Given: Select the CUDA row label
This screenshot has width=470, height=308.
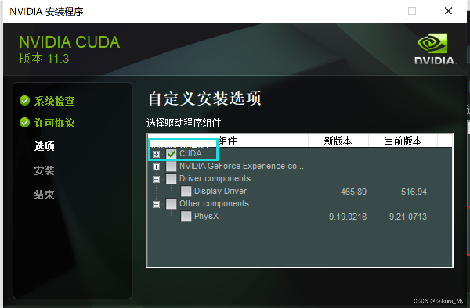Looking at the screenshot, I should point(191,154).
